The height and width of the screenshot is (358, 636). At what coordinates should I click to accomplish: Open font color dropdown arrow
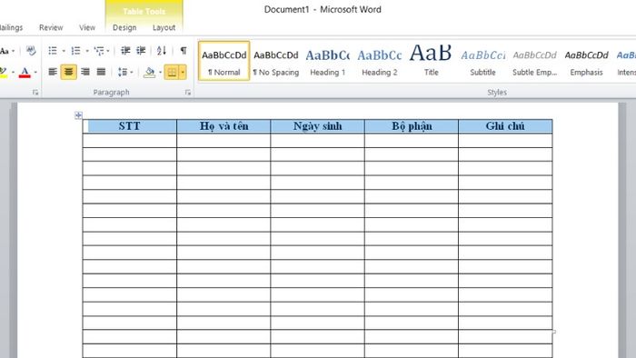point(35,73)
